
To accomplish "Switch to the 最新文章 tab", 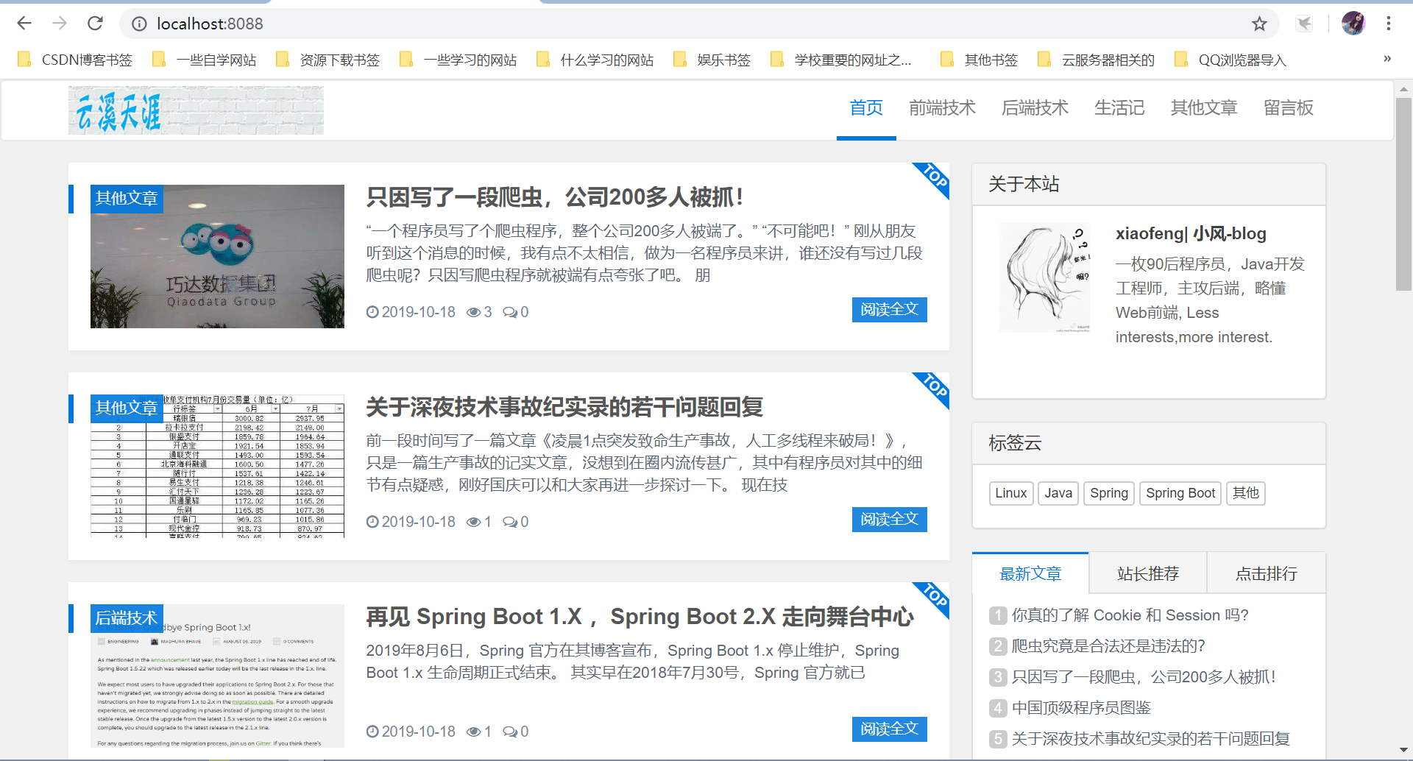I will (x=1030, y=573).
